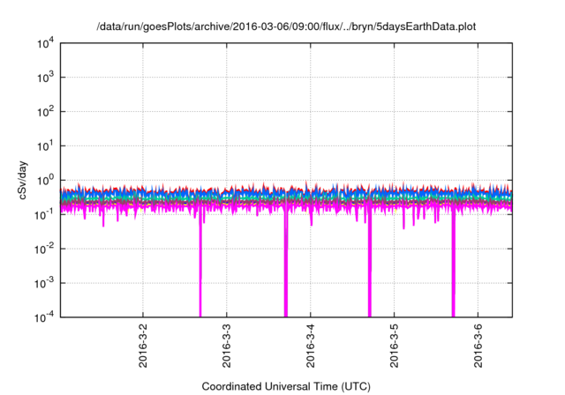565x395 pixels.
Task: Click the y-axis label 10^2
Action: point(45,111)
